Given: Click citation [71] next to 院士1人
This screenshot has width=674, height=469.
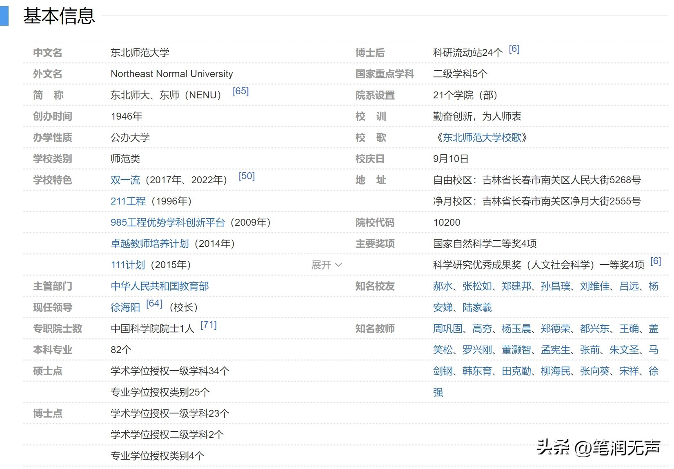Looking at the screenshot, I should click(209, 325).
